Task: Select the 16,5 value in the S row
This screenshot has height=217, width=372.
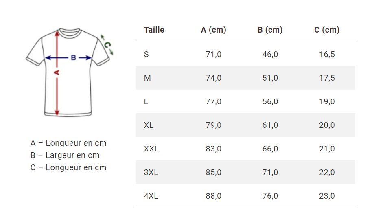Action: click(327, 54)
